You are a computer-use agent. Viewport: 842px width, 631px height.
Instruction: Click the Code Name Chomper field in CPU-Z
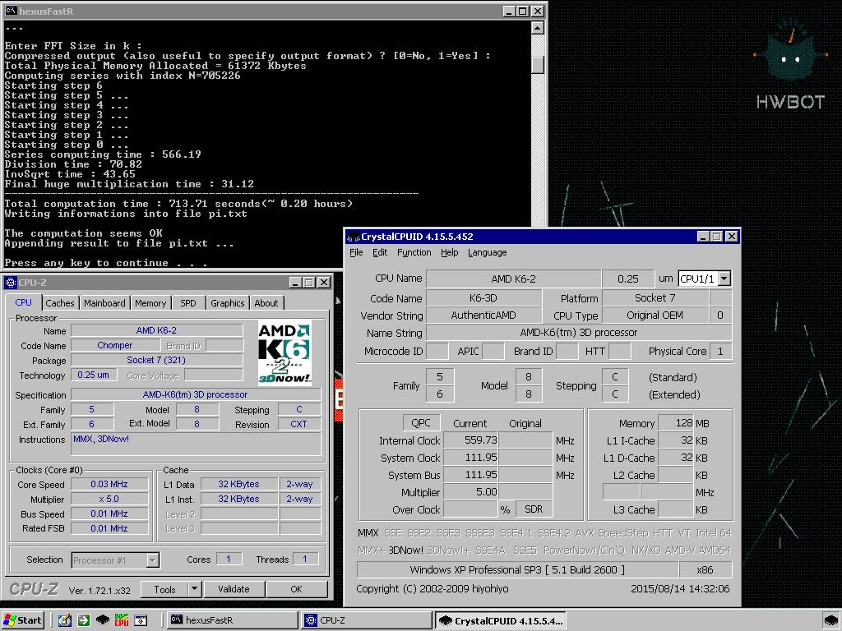pos(115,346)
